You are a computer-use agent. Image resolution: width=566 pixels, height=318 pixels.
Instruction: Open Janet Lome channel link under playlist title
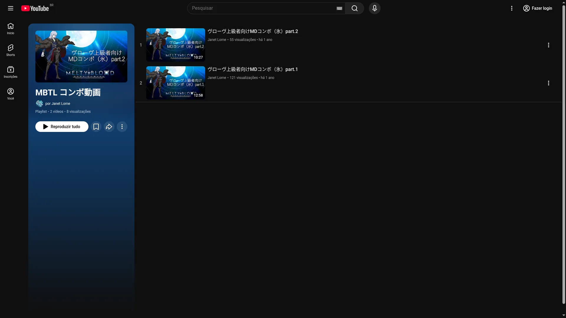pos(60,104)
